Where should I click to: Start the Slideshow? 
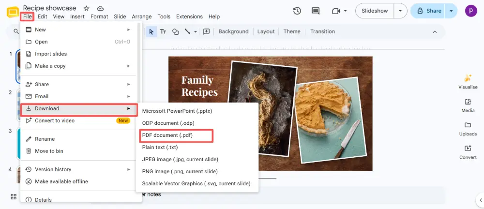point(375,11)
